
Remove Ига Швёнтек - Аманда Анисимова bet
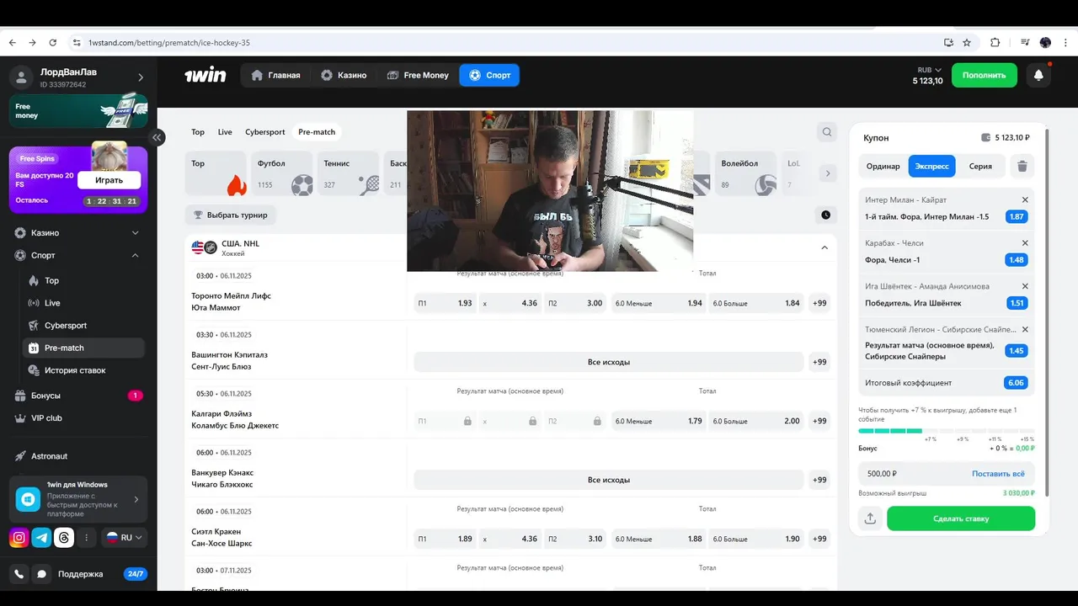(1025, 286)
